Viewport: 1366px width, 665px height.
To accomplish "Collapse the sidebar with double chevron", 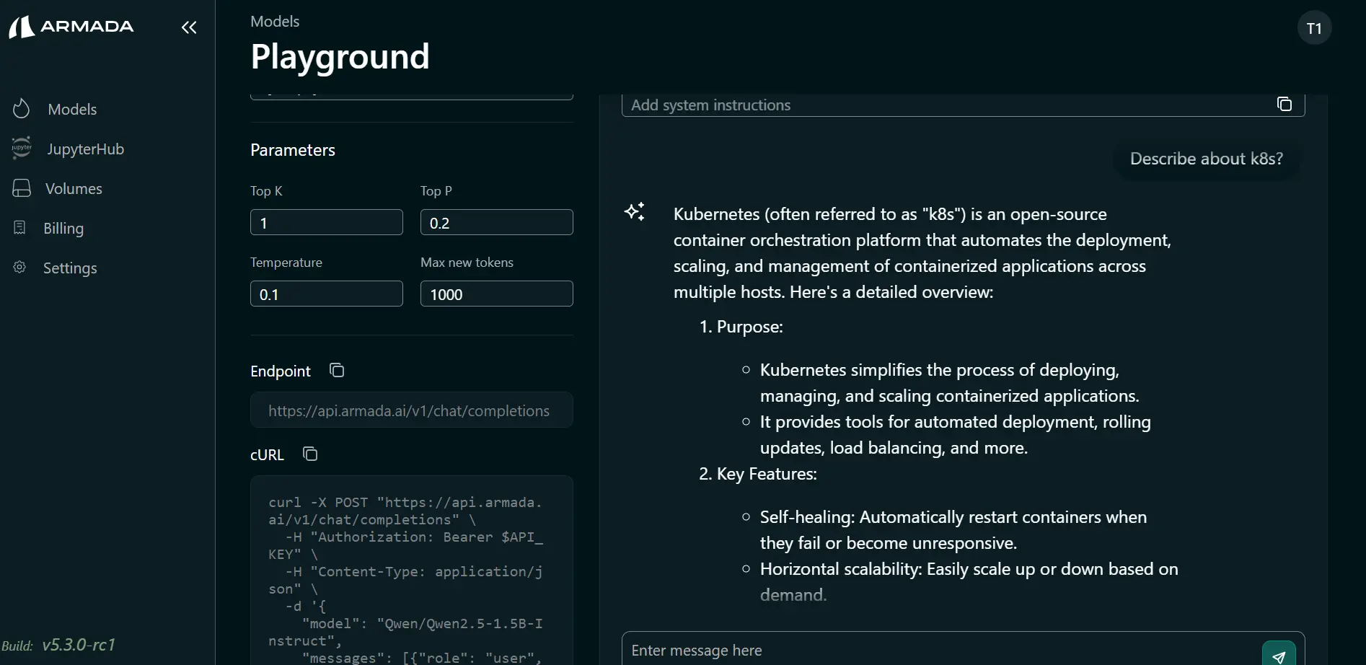I will (x=189, y=27).
